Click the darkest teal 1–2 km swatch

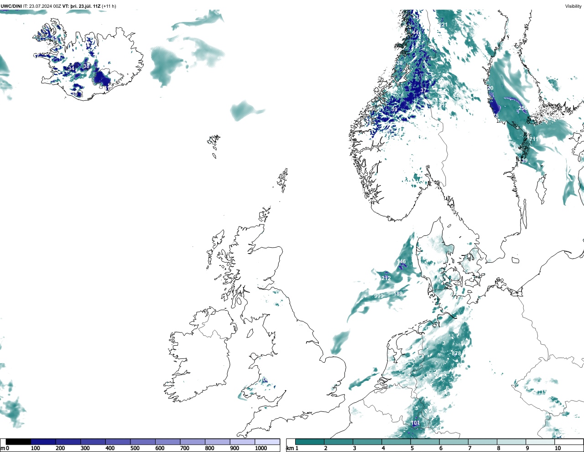coord(310,442)
